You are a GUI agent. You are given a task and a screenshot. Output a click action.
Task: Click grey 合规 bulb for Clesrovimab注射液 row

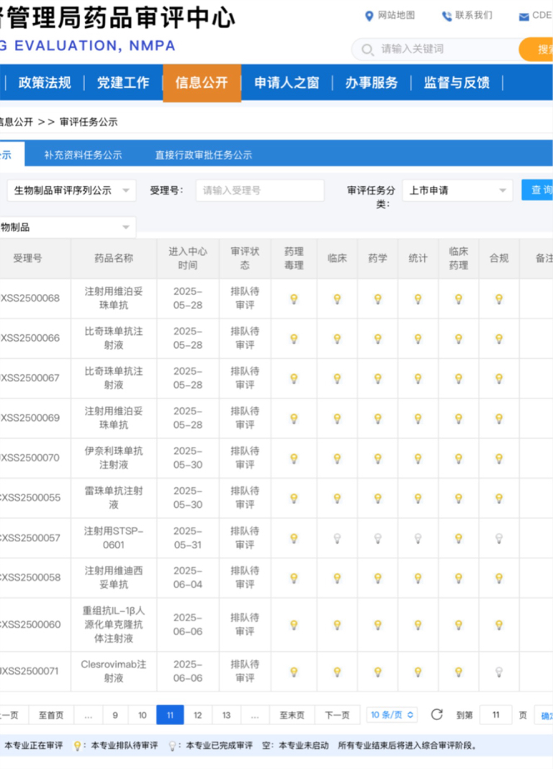(498, 672)
